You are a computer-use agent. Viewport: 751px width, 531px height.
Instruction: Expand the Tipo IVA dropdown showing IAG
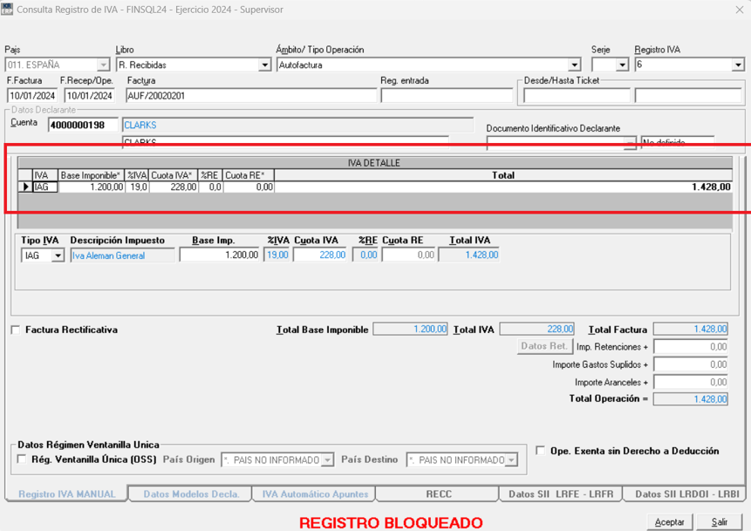pos(58,255)
